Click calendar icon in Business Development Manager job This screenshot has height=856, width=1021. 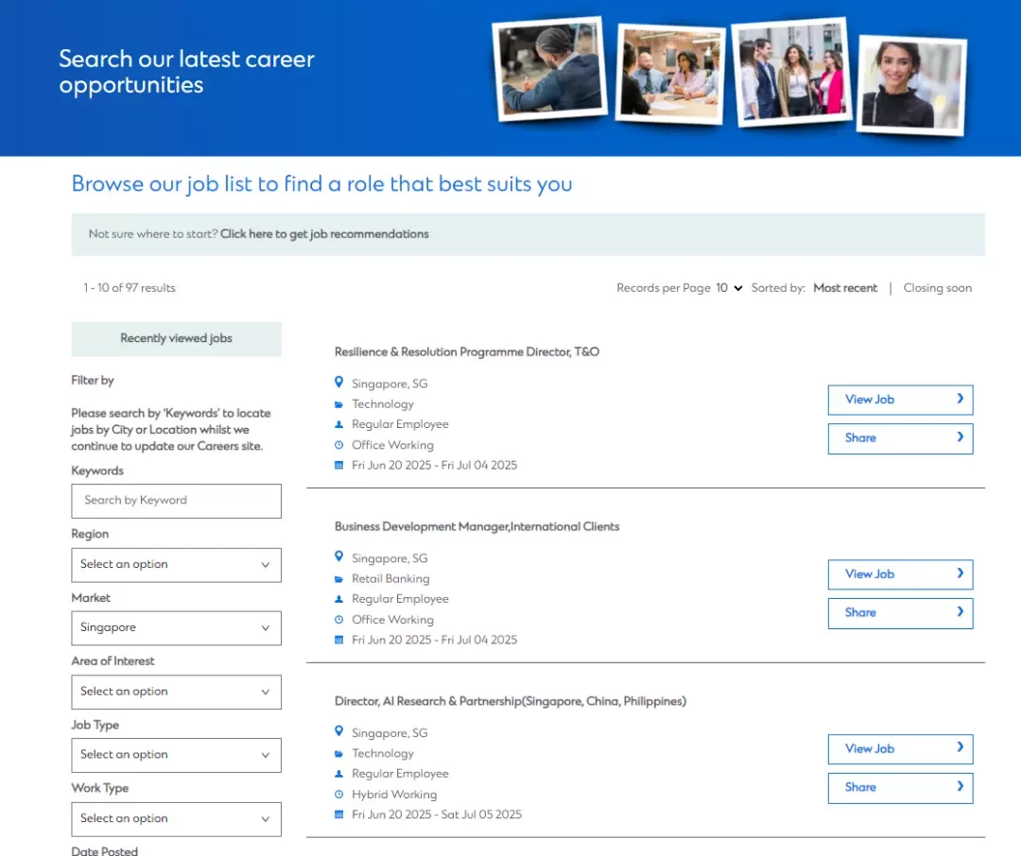click(x=338, y=640)
